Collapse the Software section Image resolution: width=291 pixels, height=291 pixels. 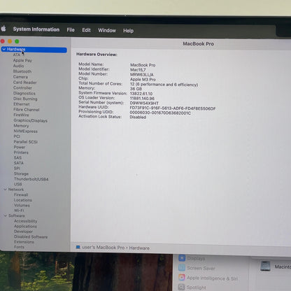tap(5, 215)
